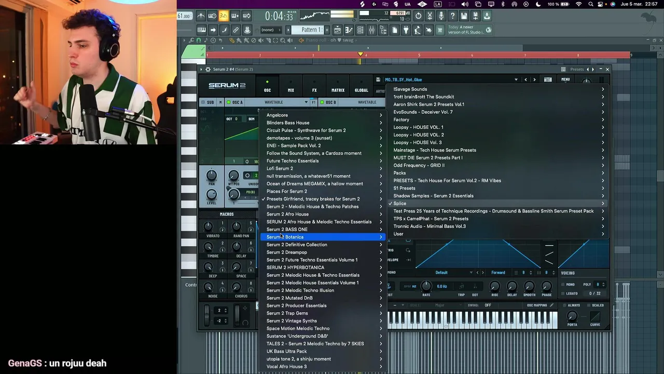This screenshot has width=664, height=374.
Task: Click the Serum 2 plugin gear icon
Action: point(208,69)
